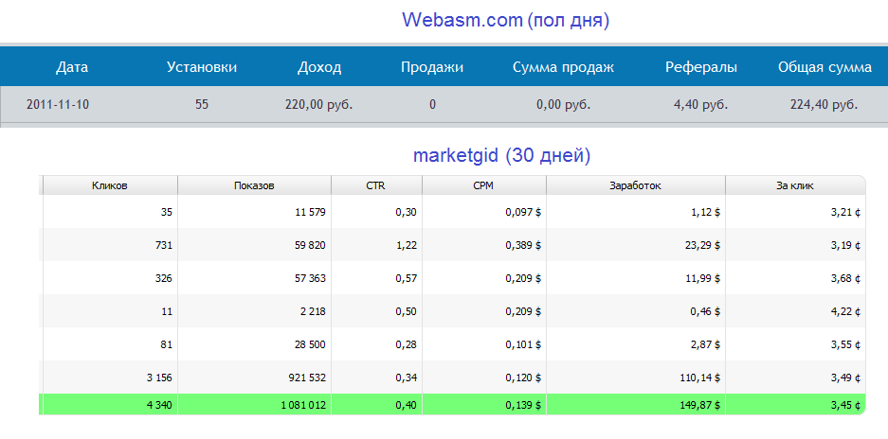Click the Рефералы column header
The width and height of the screenshot is (888, 439).
701,67
